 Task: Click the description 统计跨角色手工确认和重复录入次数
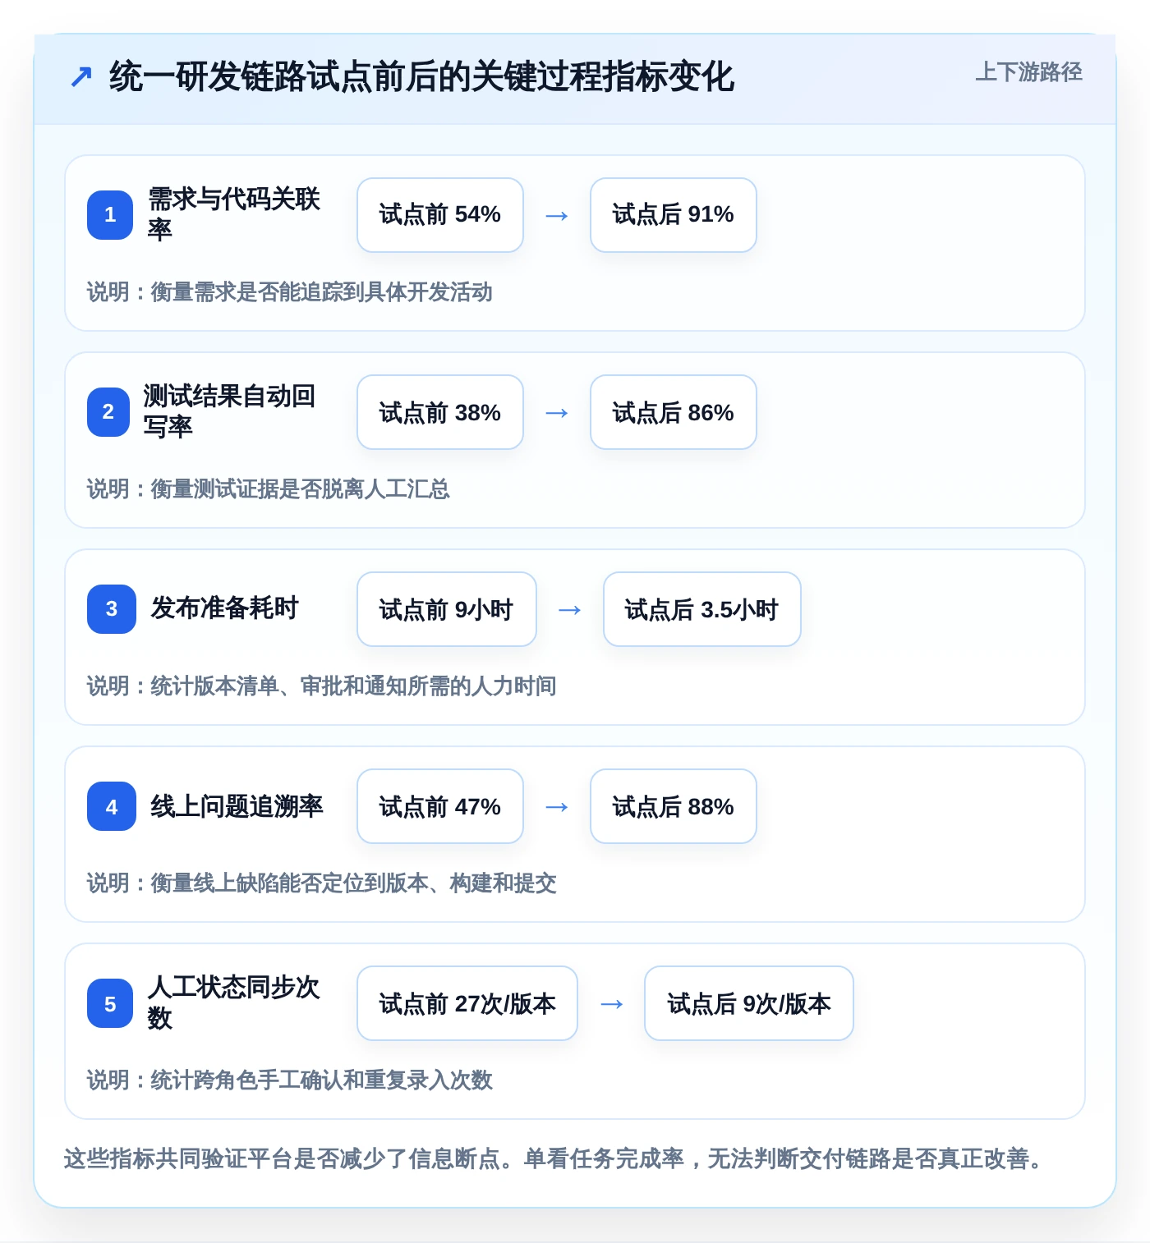322,1080
